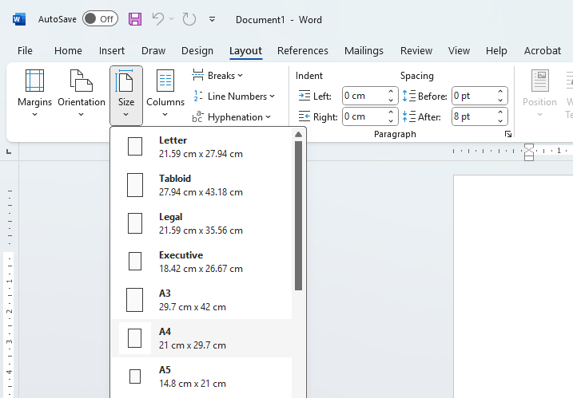Toggle the AutoSave switch

point(100,19)
